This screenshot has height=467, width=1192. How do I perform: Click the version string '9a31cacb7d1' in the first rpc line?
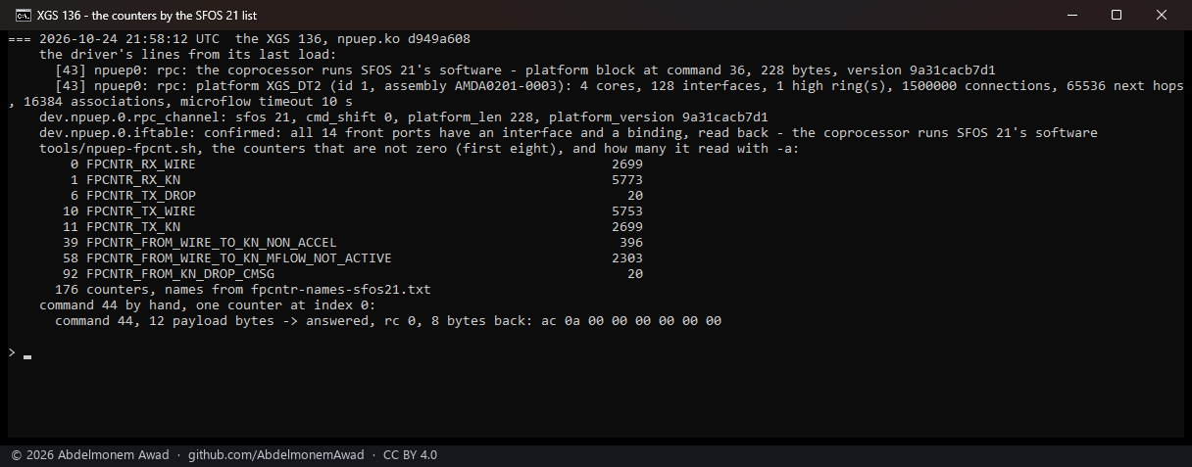point(953,70)
